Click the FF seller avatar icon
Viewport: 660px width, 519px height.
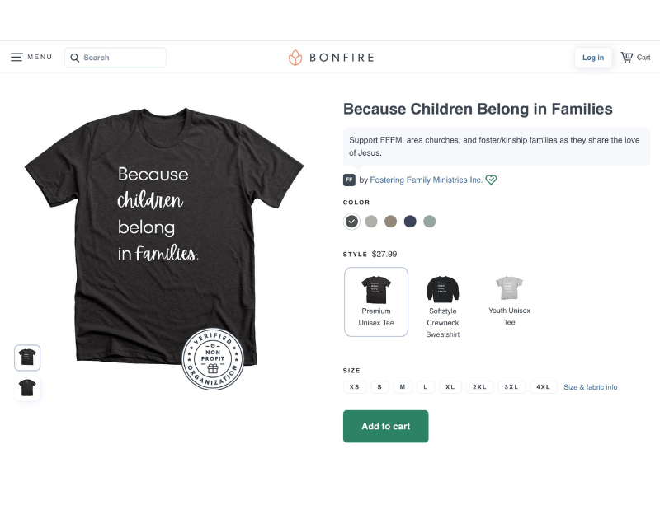click(349, 180)
